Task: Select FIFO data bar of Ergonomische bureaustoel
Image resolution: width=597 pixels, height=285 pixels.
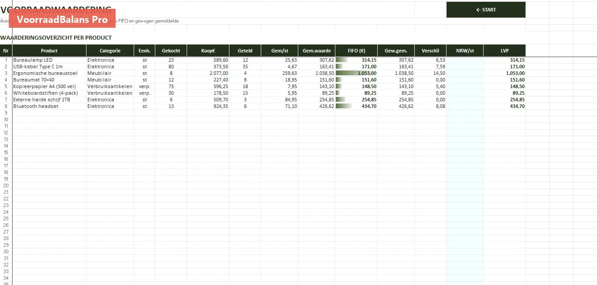Action: pos(357,73)
